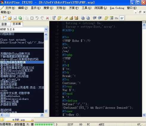
Task: Click the Paste clipboard icon
Action: pyautogui.click(x=32, y=18)
